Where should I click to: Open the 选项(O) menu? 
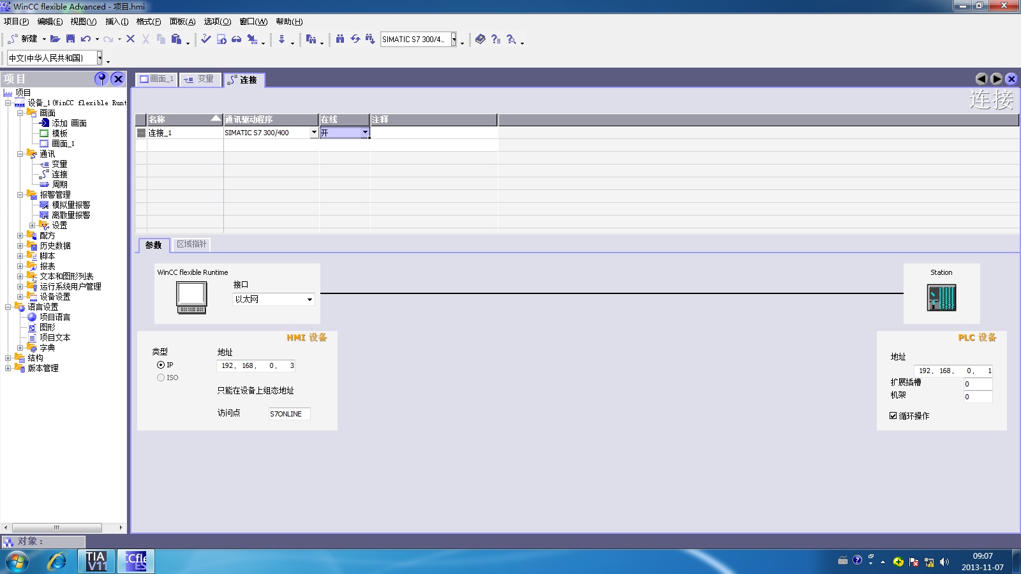218,22
